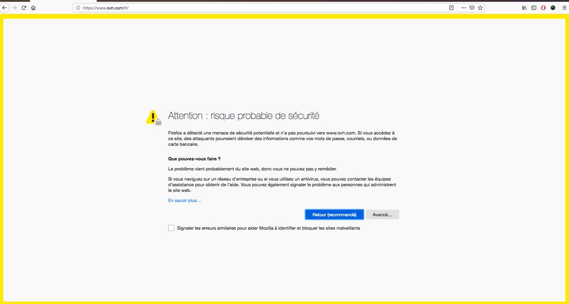Open page actions three-dots menu
The width and height of the screenshot is (569, 304).
[x=464, y=8]
